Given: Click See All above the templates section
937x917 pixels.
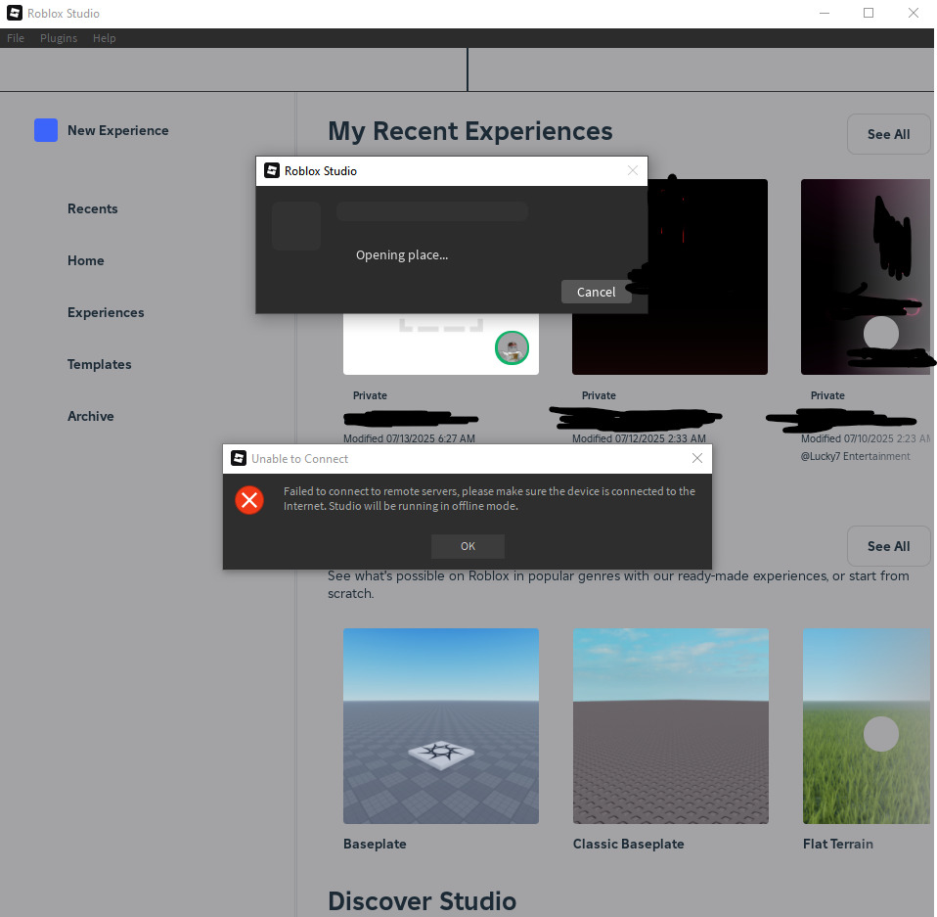Looking at the screenshot, I should point(889,546).
